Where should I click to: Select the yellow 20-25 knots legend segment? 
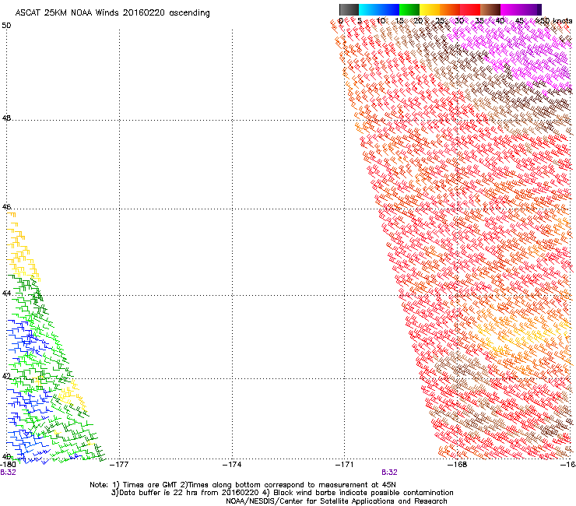click(430, 9)
